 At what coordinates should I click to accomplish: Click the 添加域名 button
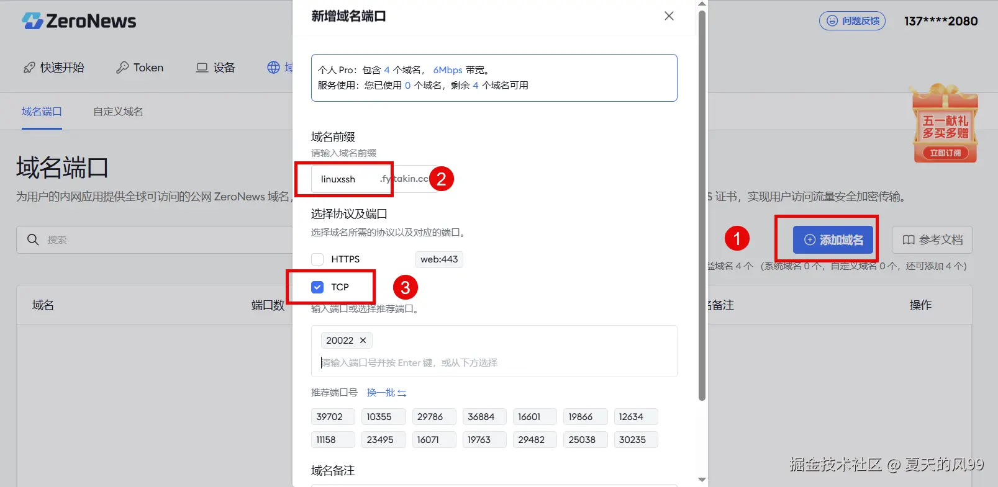point(833,239)
